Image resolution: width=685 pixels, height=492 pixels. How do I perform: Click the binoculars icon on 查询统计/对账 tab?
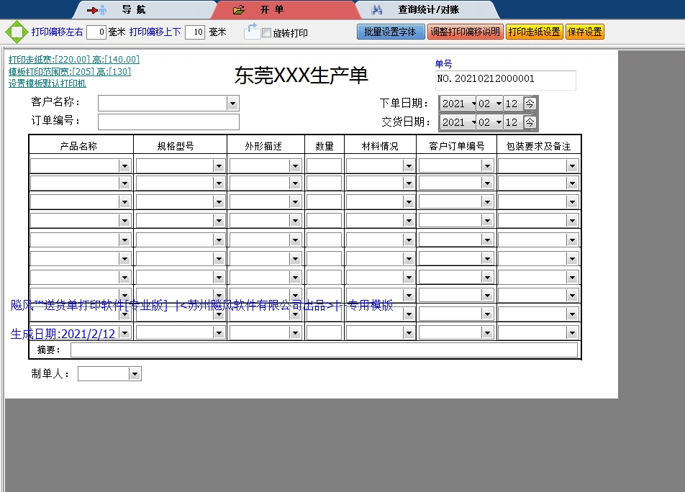377,9
